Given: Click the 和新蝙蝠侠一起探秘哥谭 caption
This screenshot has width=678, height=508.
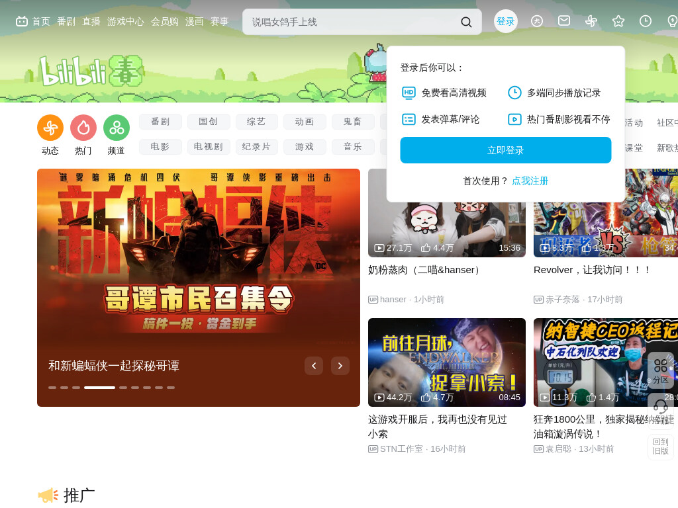Looking at the screenshot, I should point(114,366).
